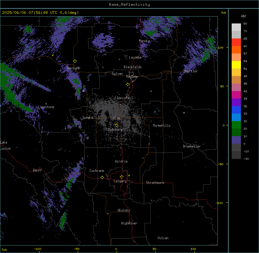
Task: Click the HighRiver town label
Action: pos(129,223)
